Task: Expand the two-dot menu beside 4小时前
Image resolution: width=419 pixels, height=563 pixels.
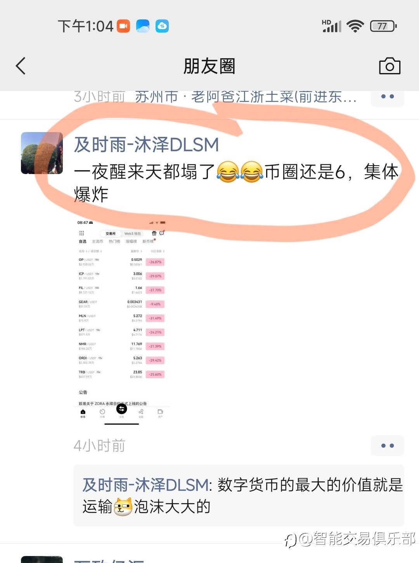Action: [x=388, y=446]
